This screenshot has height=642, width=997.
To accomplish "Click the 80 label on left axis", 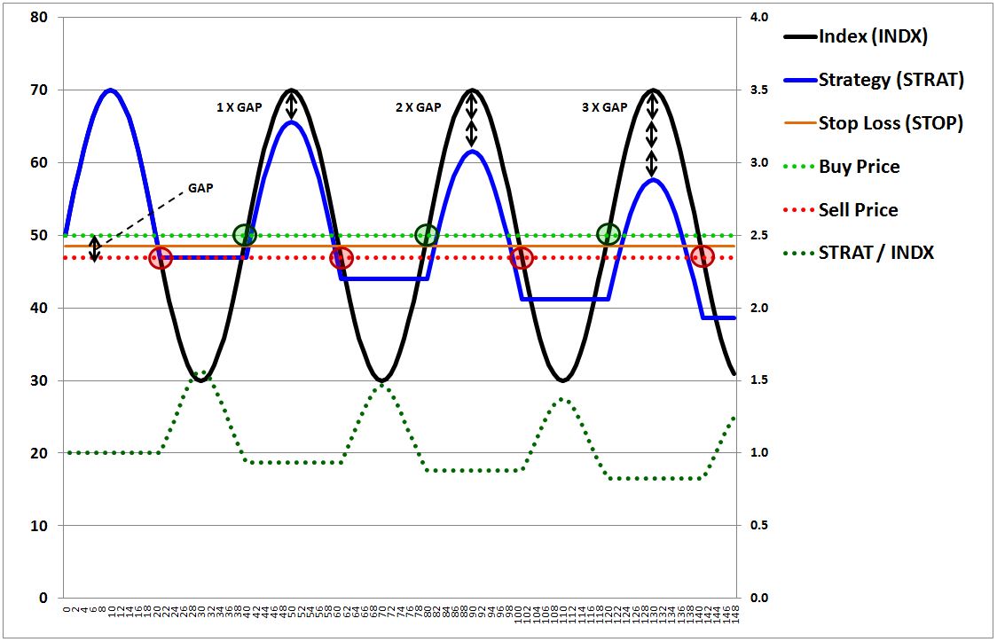I will tap(38, 18).
